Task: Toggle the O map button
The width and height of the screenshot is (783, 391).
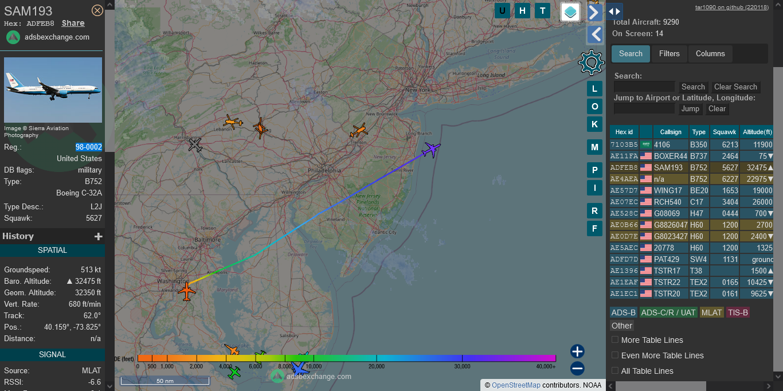Action: [594, 107]
